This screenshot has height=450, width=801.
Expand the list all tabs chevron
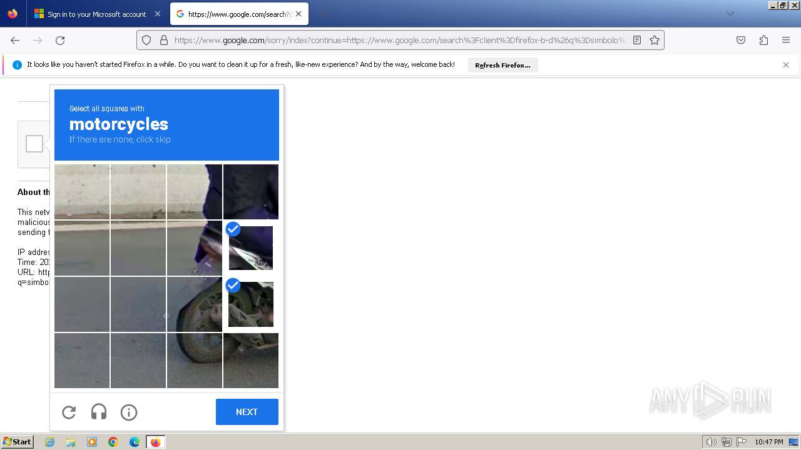(730, 14)
